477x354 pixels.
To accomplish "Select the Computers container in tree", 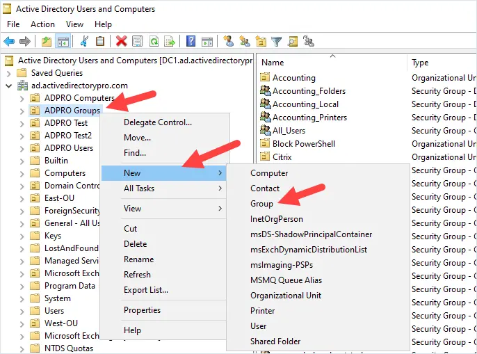I will 65,173.
